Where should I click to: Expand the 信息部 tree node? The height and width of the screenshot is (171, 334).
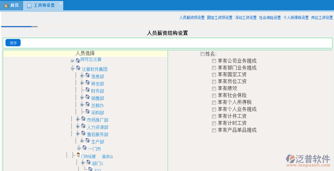tap(82, 76)
